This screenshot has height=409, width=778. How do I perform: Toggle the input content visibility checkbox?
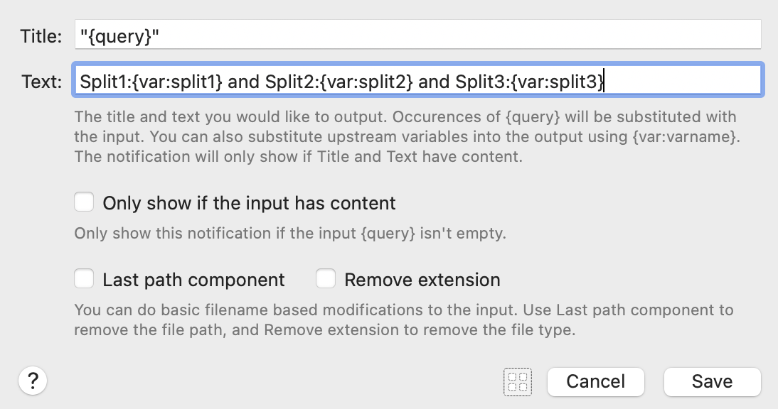(x=84, y=202)
